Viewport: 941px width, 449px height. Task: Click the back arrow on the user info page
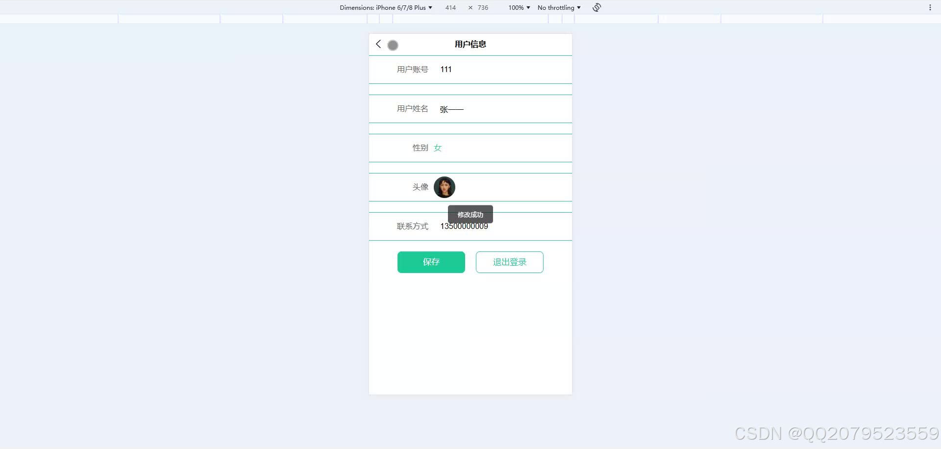tap(378, 44)
